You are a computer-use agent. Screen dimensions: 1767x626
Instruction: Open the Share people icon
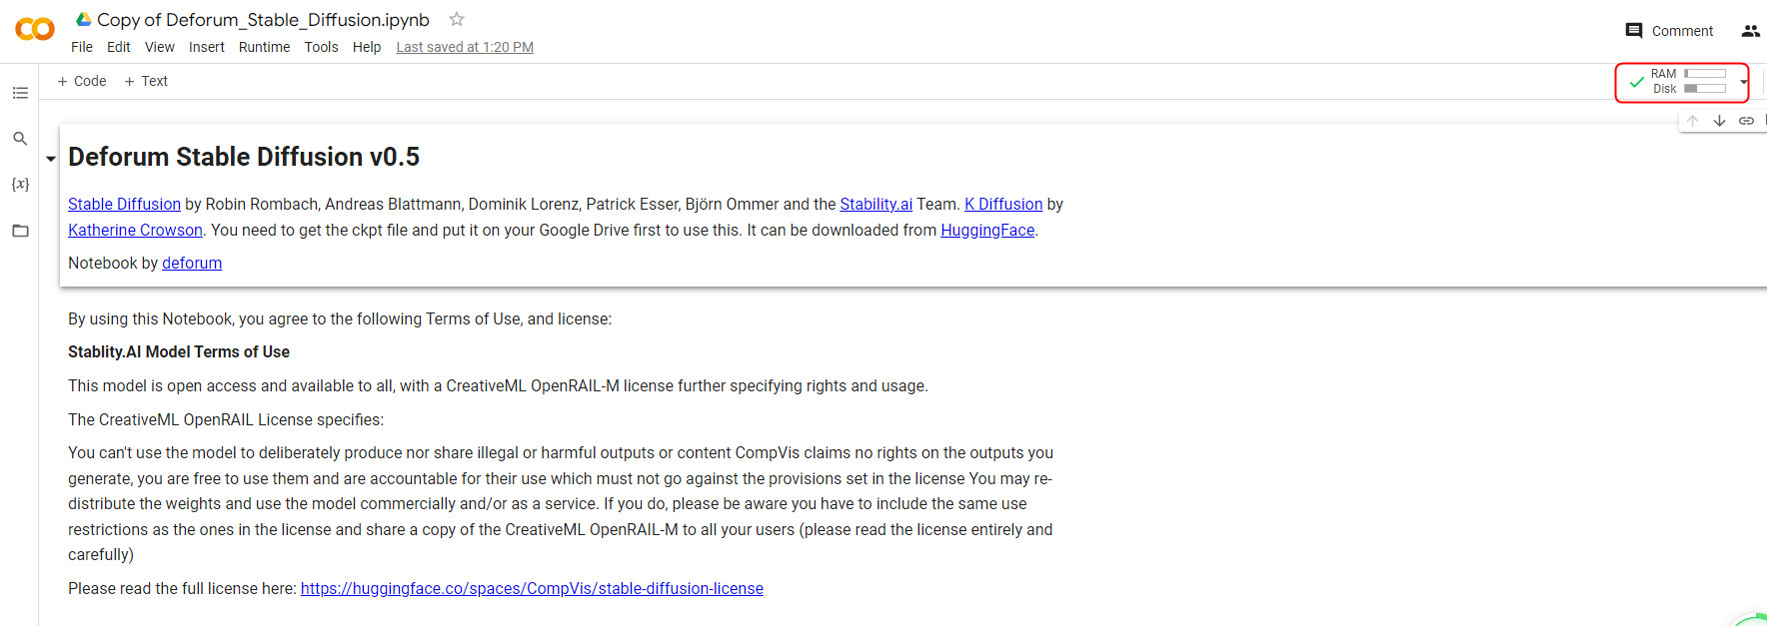[x=1750, y=31]
